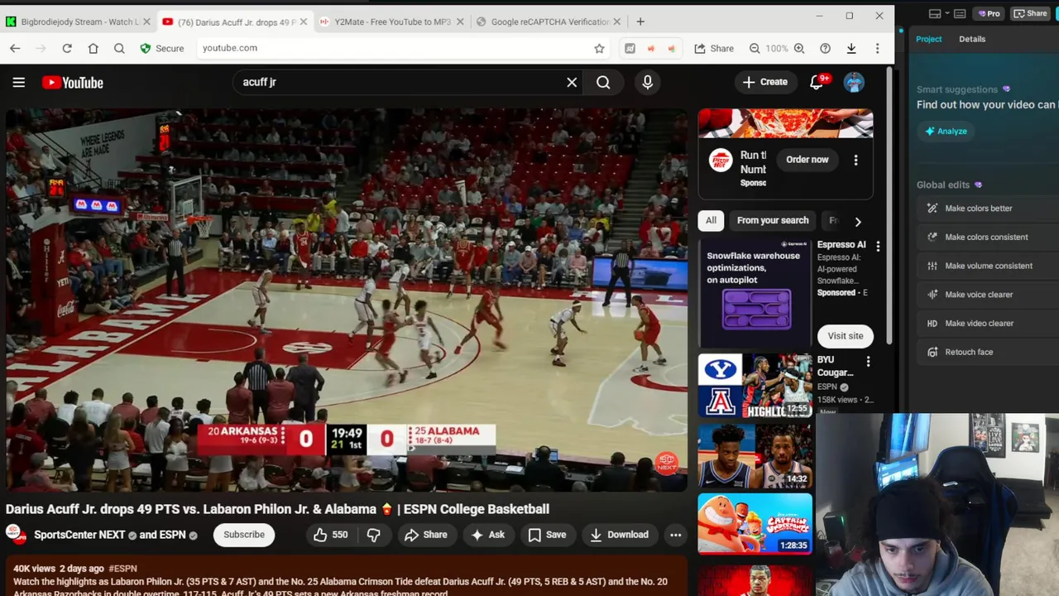This screenshot has width=1059, height=596.
Task: Click the first extension icon in browser toolbar
Action: click(x=630, y=48)
